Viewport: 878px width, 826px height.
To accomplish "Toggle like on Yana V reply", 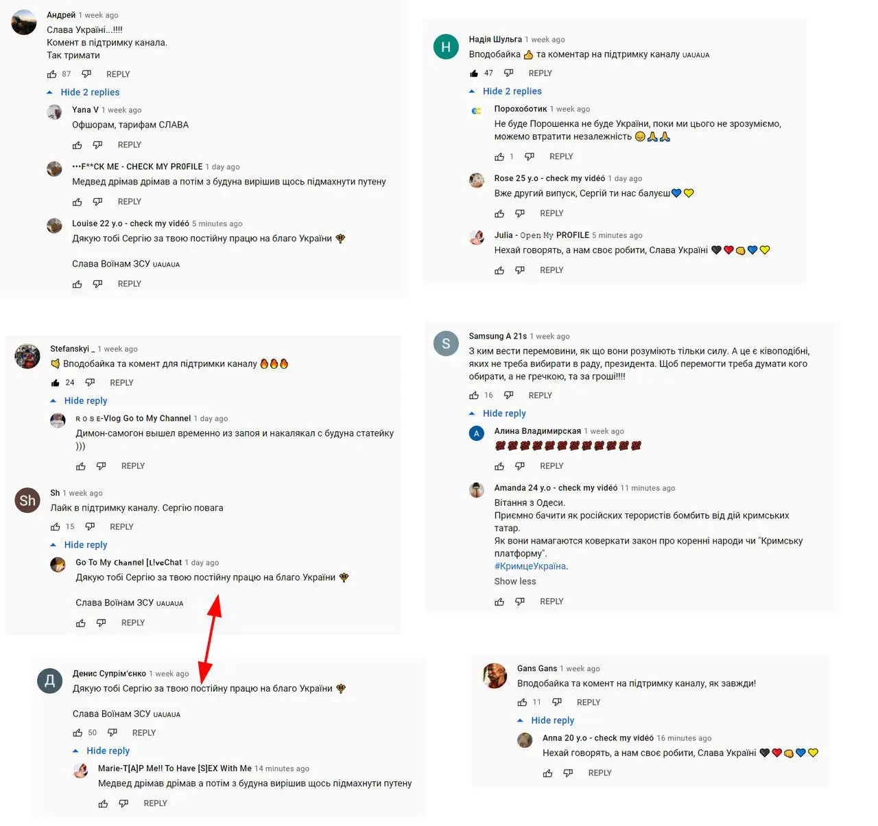I will (78, 145).
